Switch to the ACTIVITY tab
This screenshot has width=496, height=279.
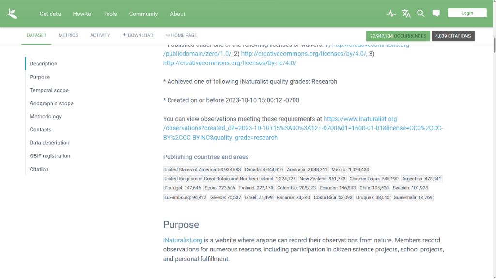coord(100,35)
